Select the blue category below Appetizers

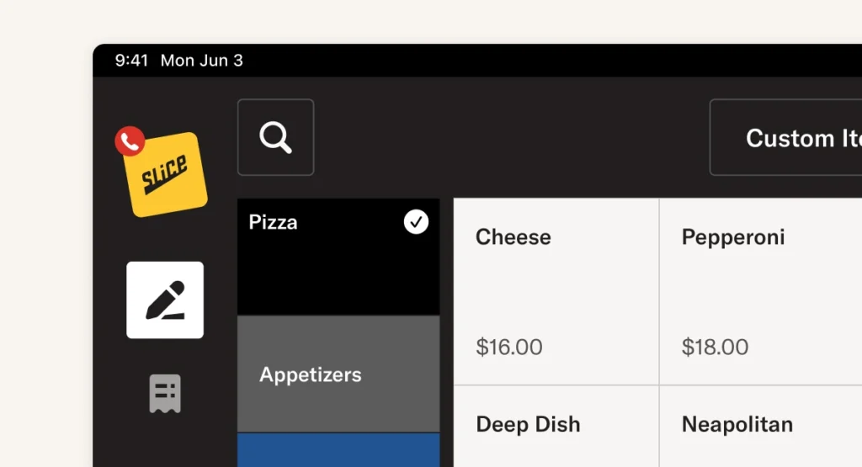point(338,449)
